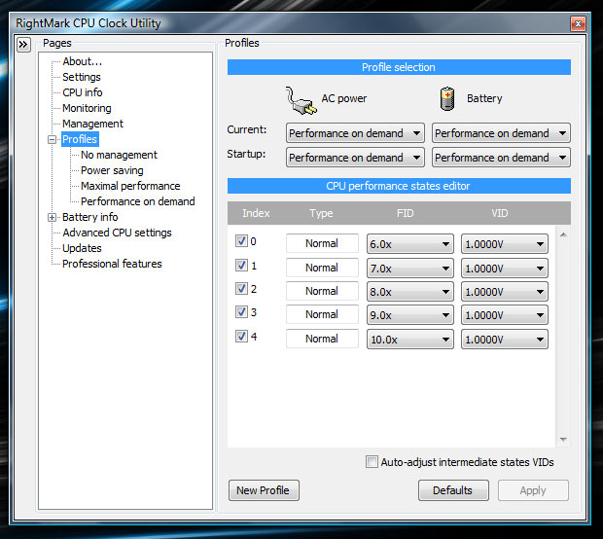Open the No management profile
This screenshot has width=603, height=539.
119,155
